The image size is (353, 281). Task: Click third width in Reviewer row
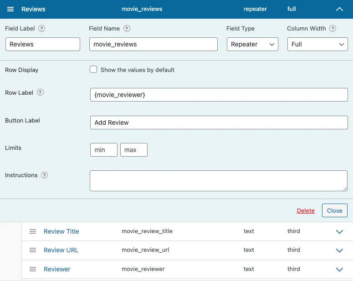click(294, 269)
